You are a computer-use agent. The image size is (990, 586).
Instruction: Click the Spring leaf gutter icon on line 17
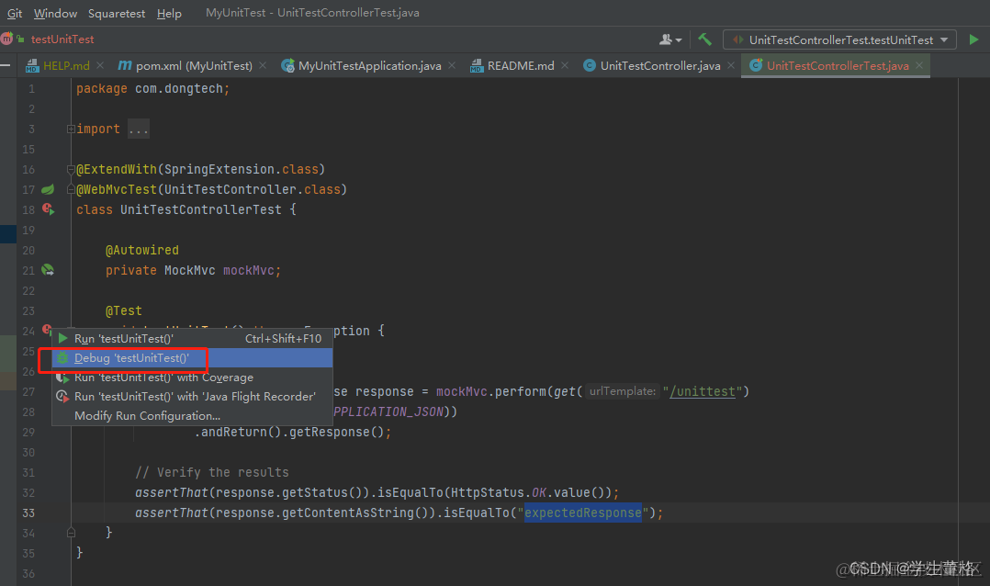[48, 189]
